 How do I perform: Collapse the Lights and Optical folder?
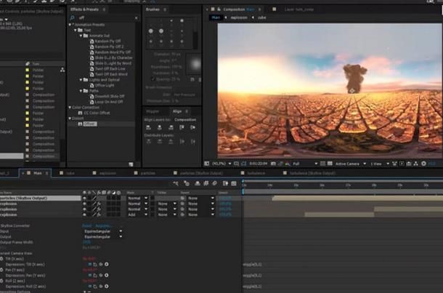(81, 80)
